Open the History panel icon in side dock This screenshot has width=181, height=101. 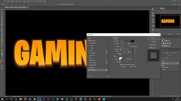coord(153,9)
